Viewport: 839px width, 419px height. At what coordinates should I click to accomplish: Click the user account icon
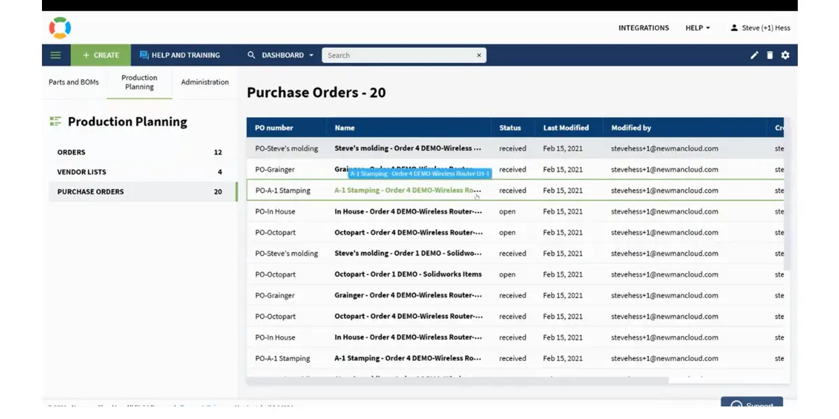click(734, 28)
